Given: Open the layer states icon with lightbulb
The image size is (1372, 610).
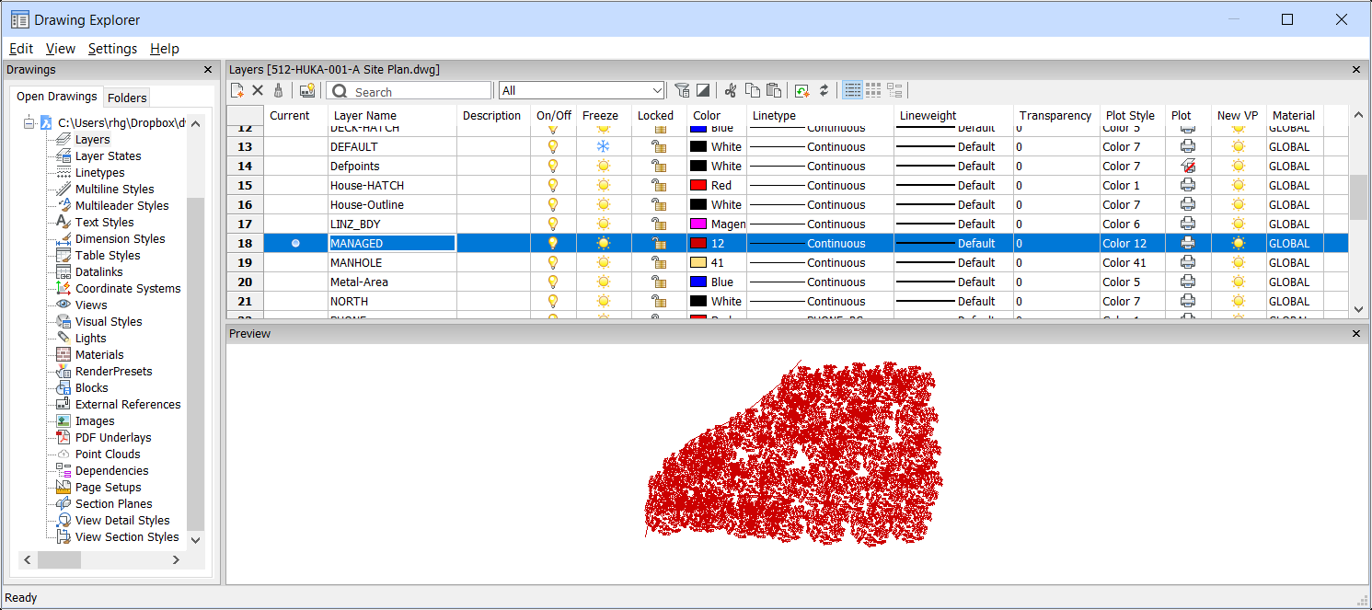Looking at the screenshot, I should tap(307, 90).
